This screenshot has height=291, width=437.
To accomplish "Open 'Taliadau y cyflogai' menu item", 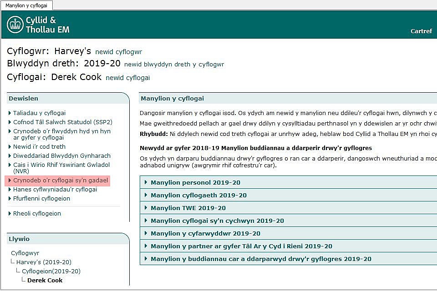I will point(39,113).
